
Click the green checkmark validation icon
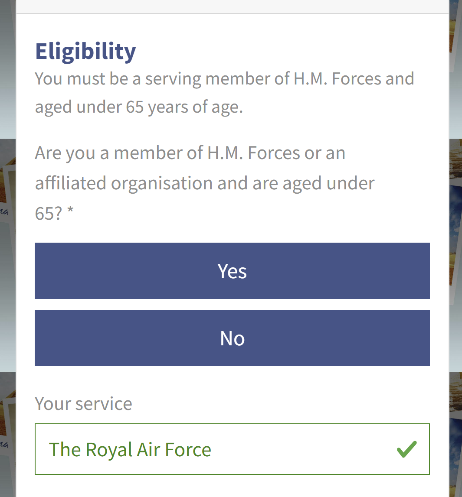406,449
